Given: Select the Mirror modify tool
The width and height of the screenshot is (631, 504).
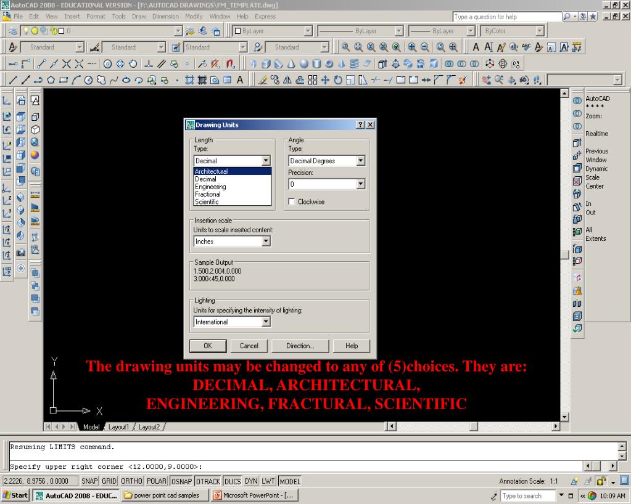Looking at the screenshot, I should [287, 80].
